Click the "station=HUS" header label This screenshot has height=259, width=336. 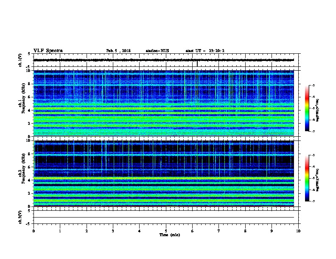point(157,51)
